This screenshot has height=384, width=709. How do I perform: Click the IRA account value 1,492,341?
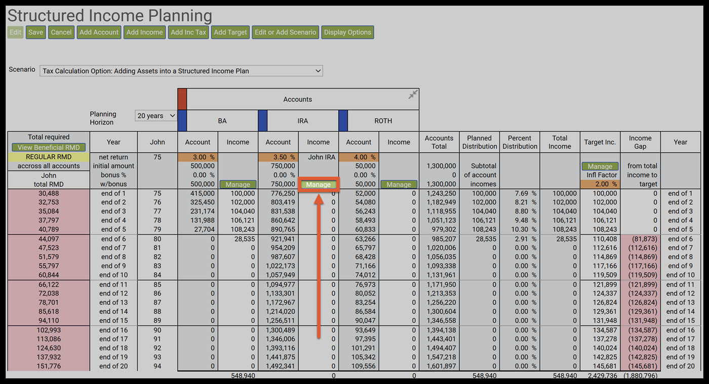coord(280,366)
